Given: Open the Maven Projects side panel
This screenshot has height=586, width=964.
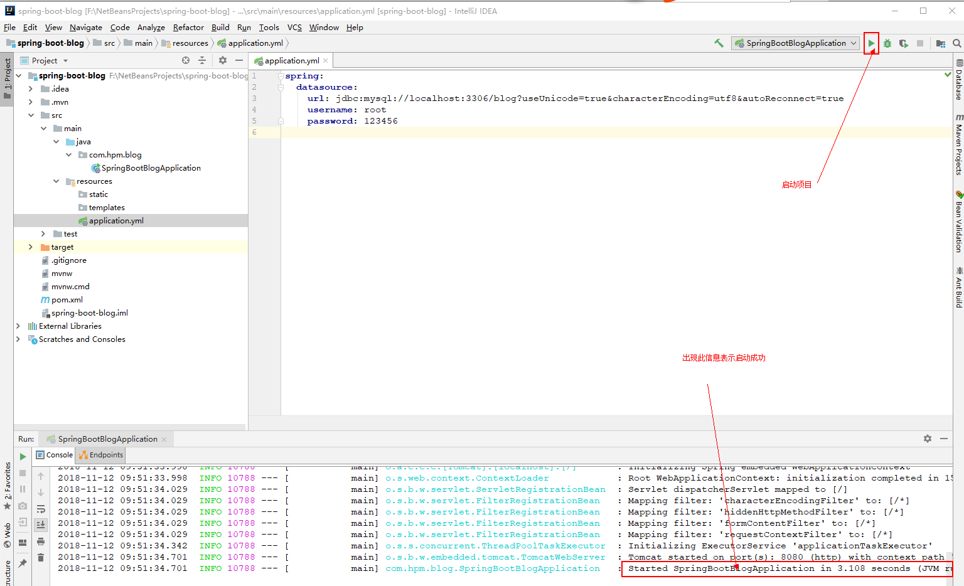Looking at the screenshot, I should coord(958,147).
